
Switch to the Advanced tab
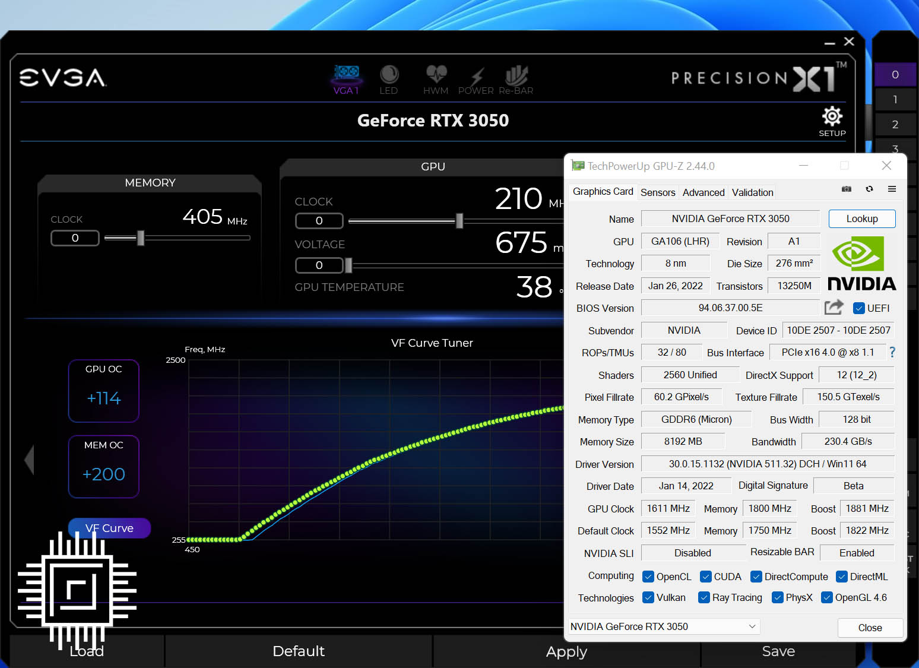[703, 192]
